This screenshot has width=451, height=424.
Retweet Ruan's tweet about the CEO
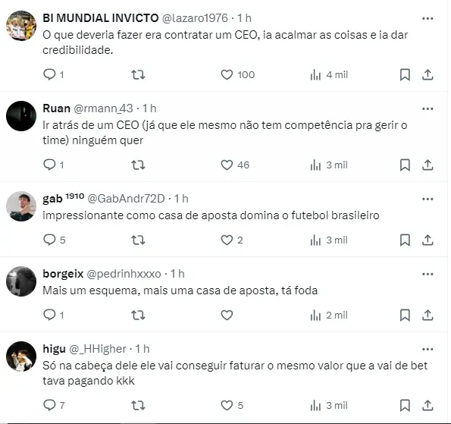tap(138, 165)
